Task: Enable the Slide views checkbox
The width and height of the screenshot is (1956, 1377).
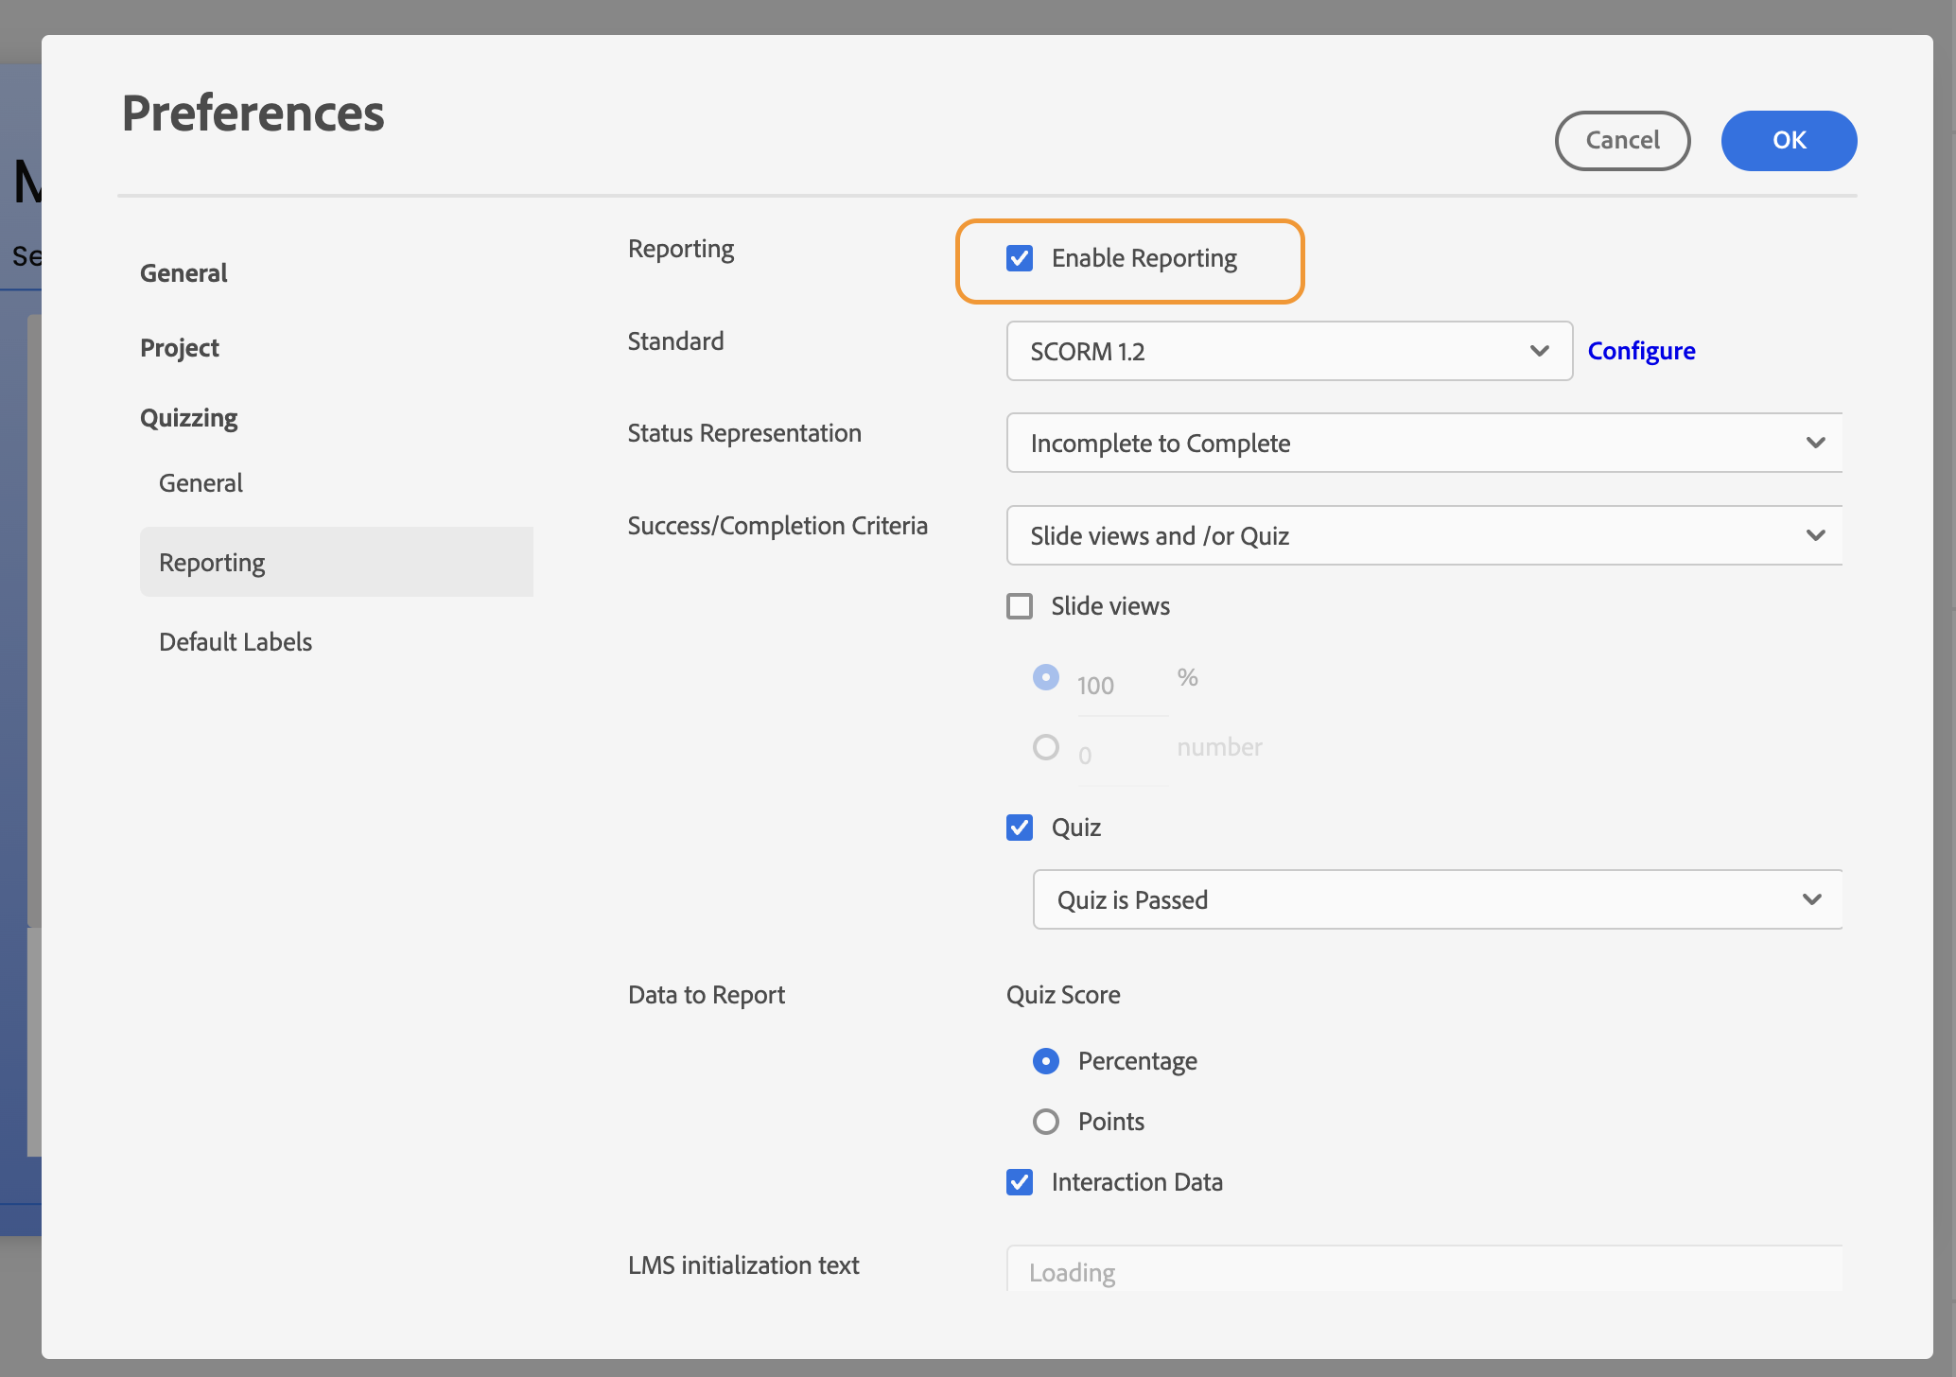Action: (1019, 606)
